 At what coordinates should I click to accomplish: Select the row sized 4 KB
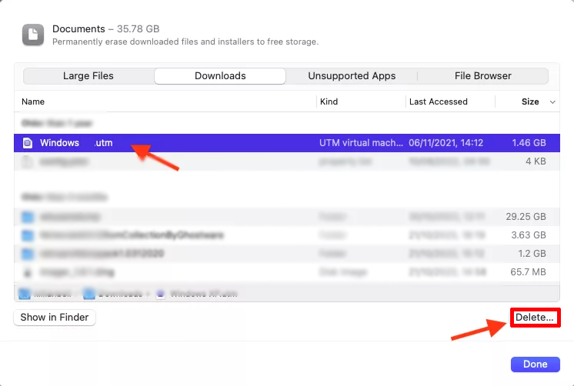[287, 161]
